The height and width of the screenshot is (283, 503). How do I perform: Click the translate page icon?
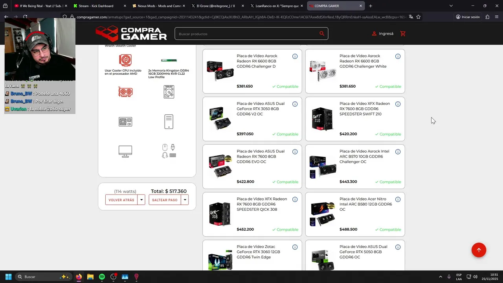click(x=411, y=17)
